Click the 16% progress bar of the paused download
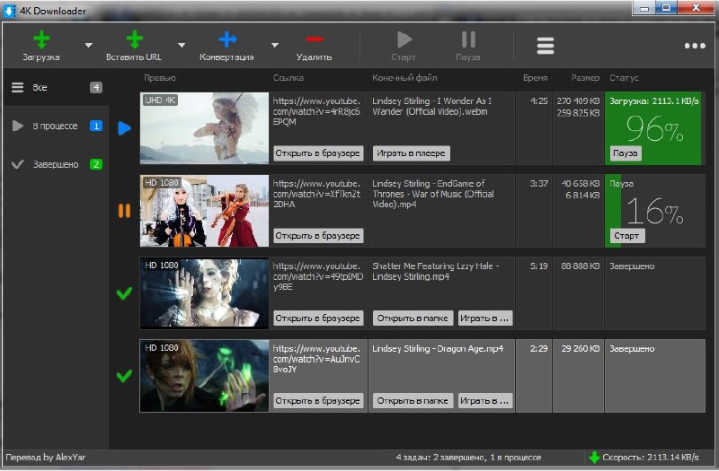719x471 pixels. pyautogui.click(x=654, y=211)
